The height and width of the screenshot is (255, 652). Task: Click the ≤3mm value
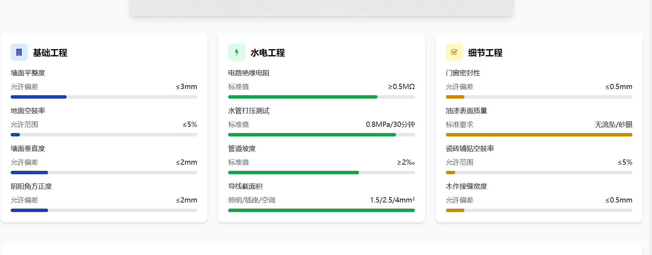(187, 87)
